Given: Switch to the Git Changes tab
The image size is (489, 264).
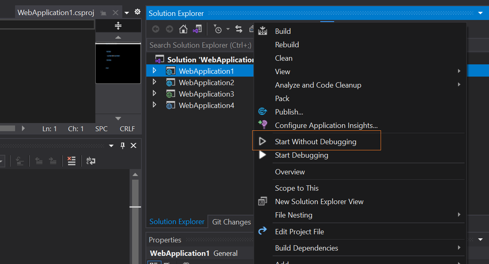Looking at the screenshot, I should 231,222.
